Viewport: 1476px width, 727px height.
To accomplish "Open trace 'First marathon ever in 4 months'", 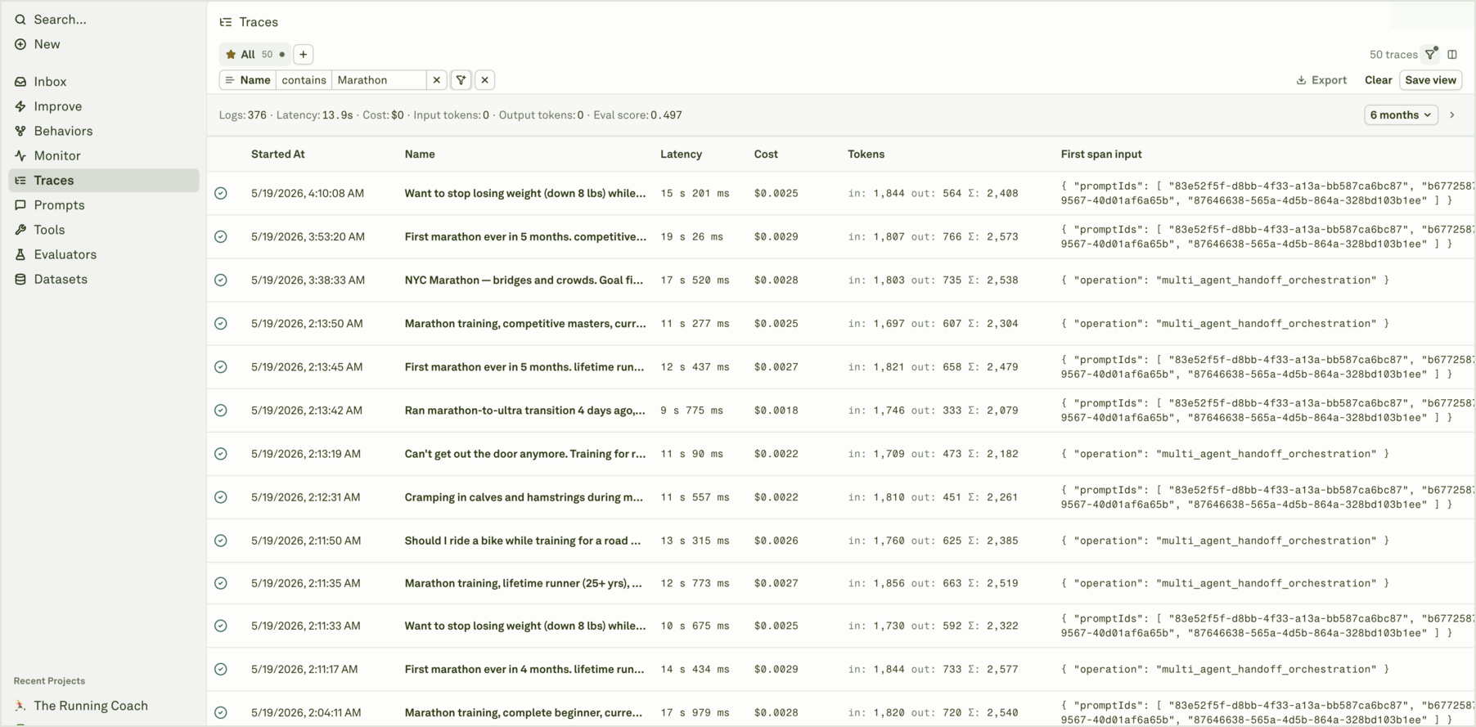I will pyautogui.click(x=524, y=669).
